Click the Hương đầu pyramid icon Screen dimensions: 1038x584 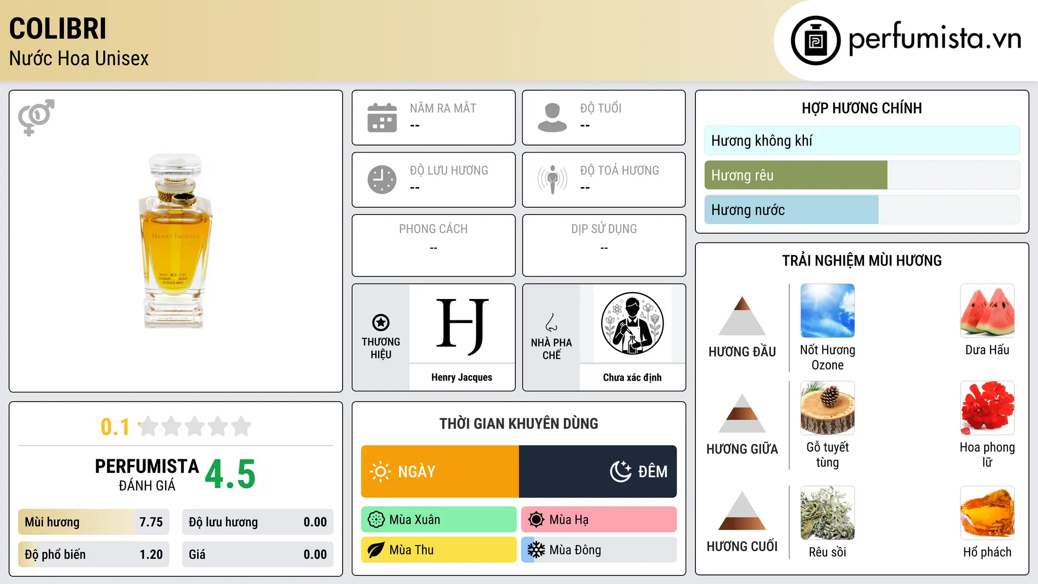coord(742,316)
